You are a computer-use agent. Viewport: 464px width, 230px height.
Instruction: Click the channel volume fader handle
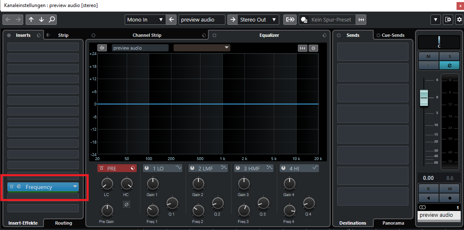tap(424, 98)
